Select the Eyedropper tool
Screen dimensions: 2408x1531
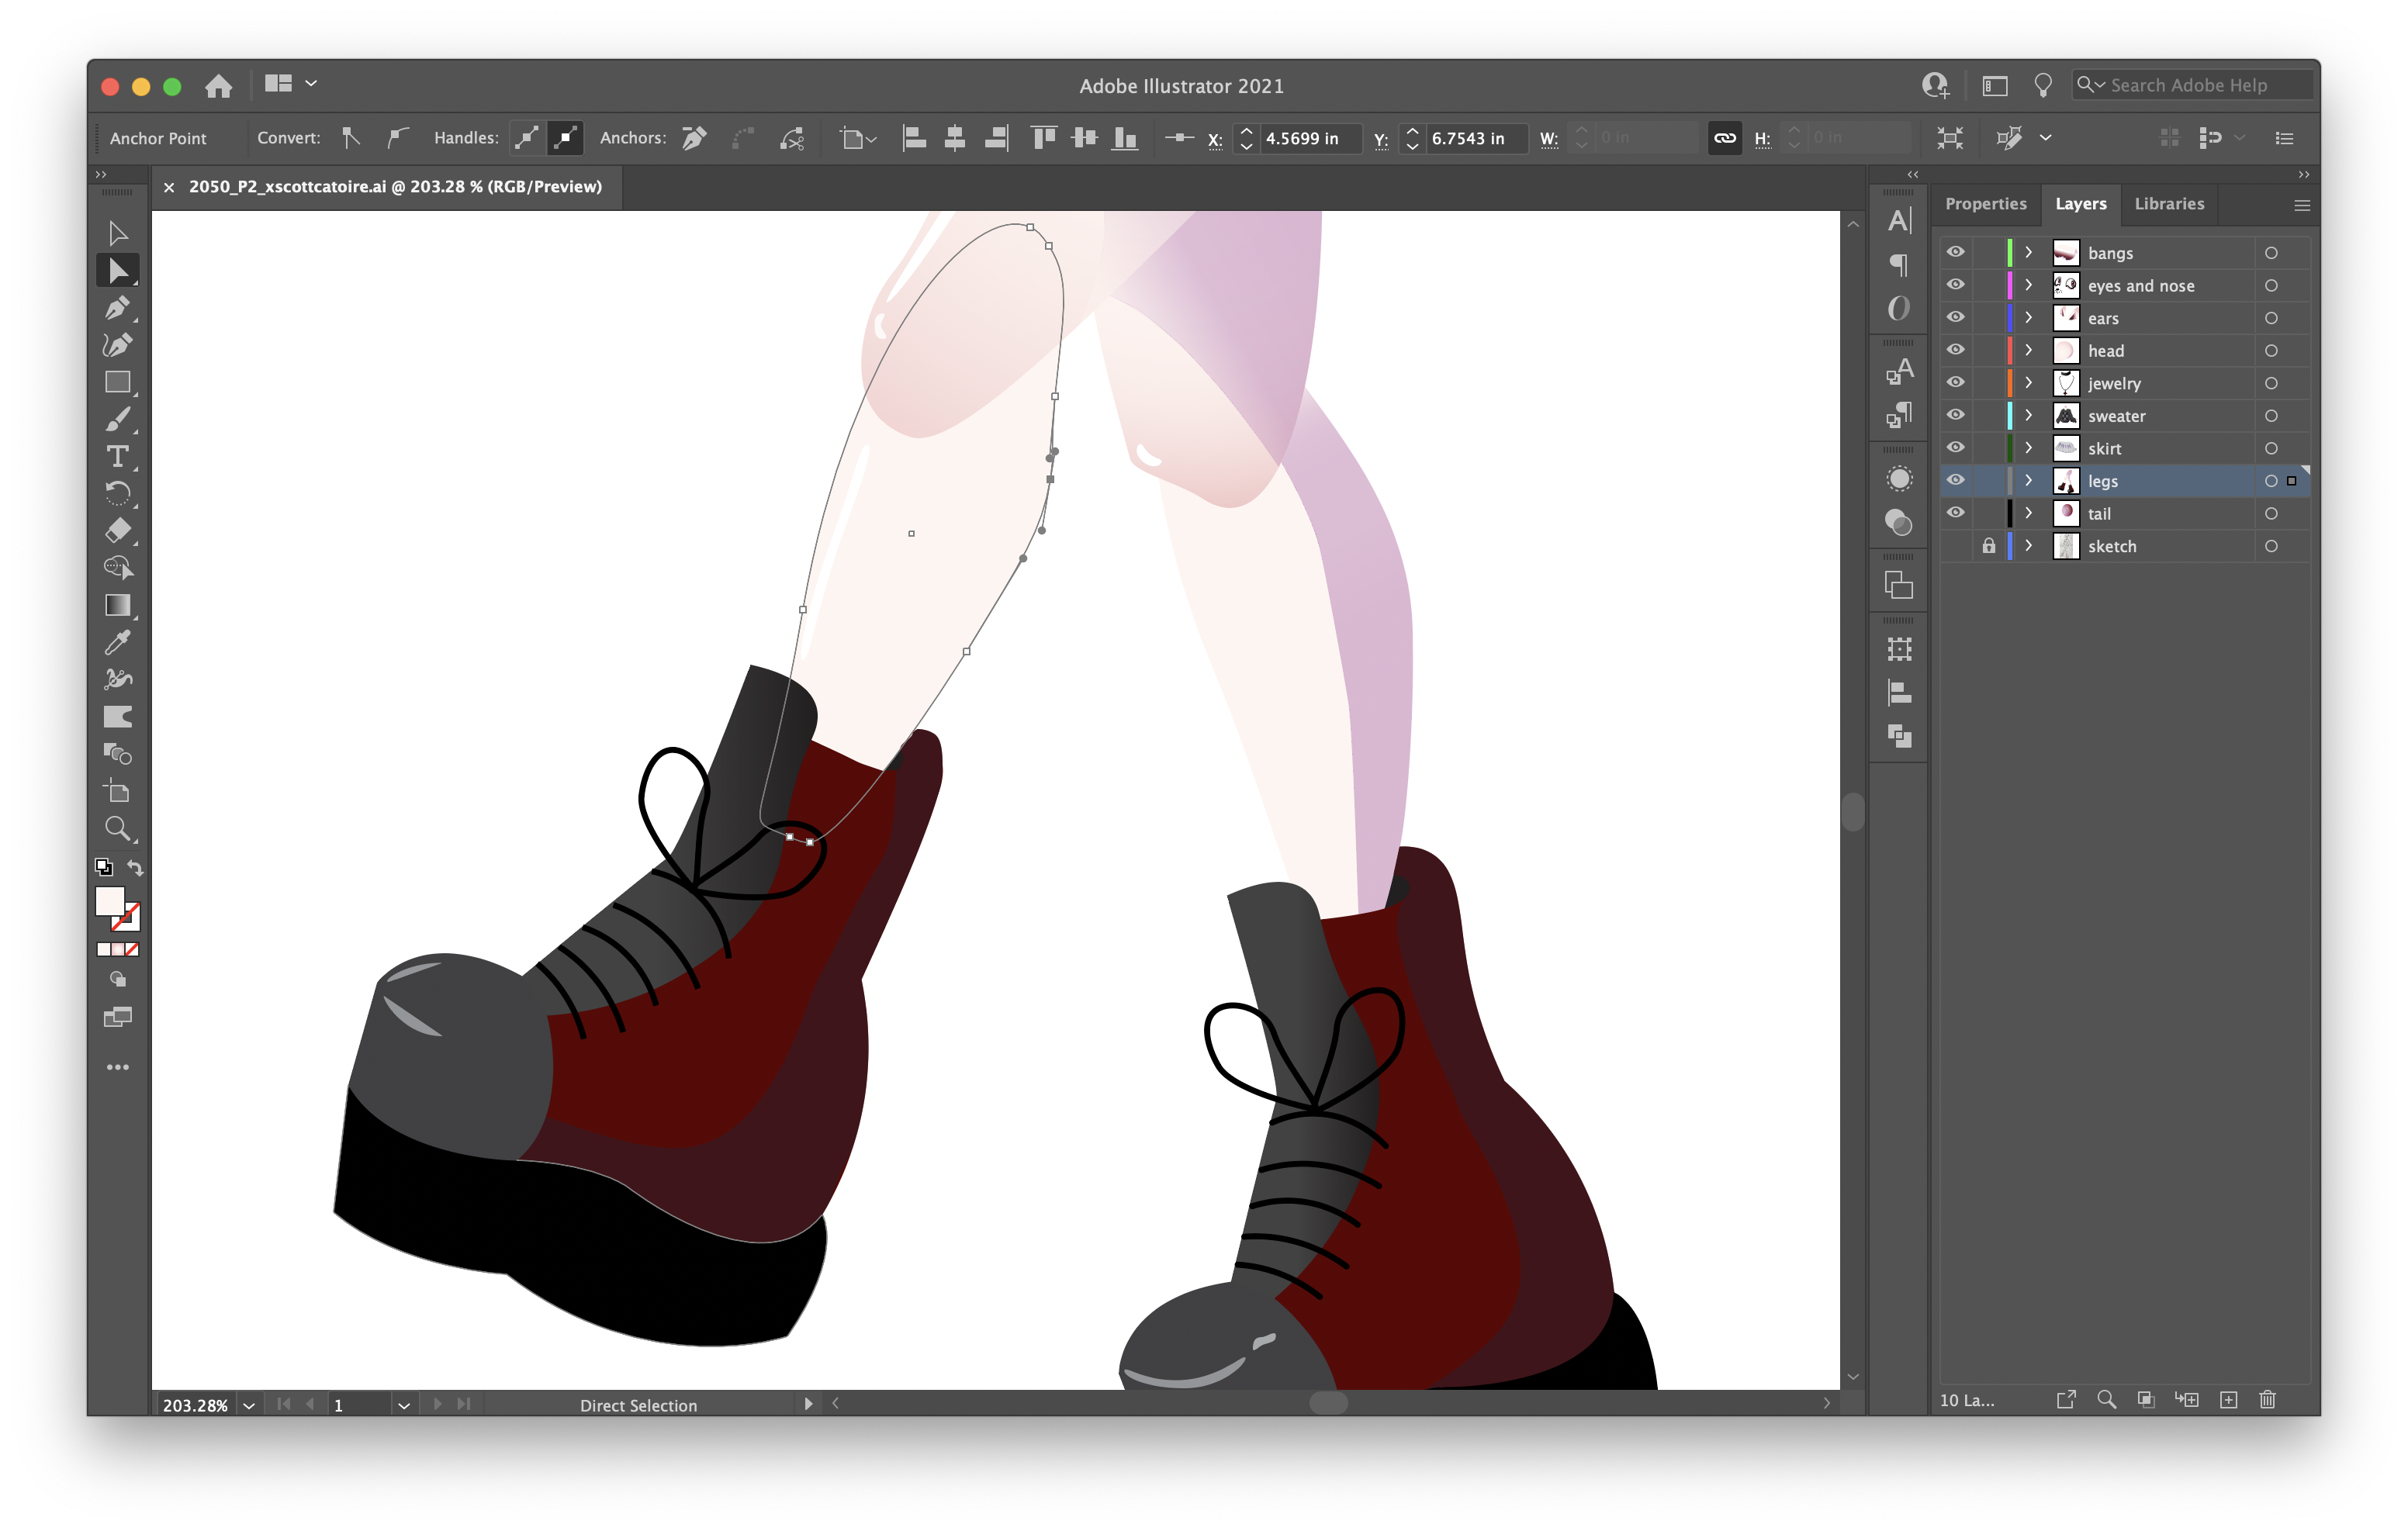click(117, 642)
